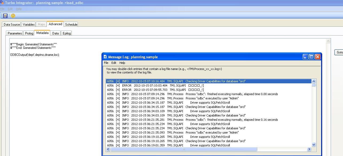
Task: Open the Message Log Help menu
Action: point(122,63)
